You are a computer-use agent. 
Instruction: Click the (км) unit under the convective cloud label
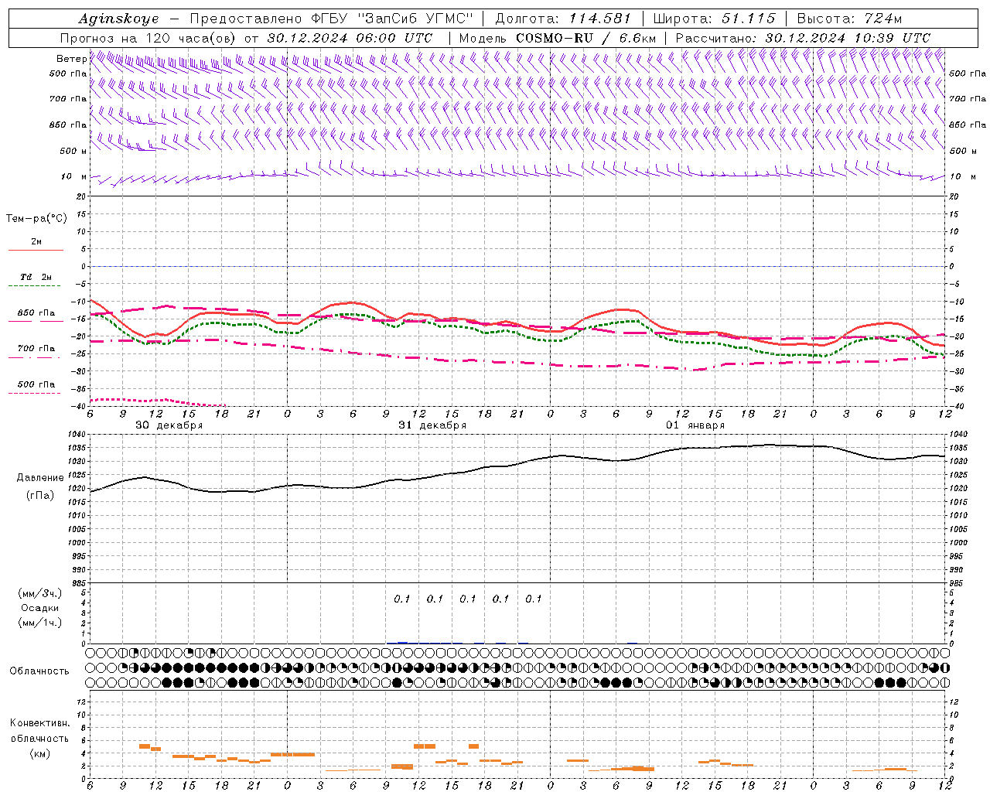[x=39, y=753]
